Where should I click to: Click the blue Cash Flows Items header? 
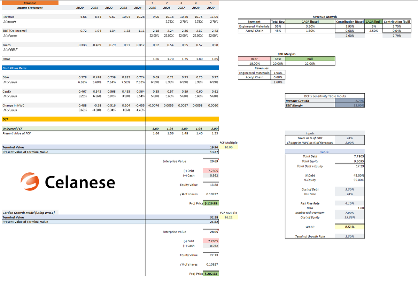point(110,68)
